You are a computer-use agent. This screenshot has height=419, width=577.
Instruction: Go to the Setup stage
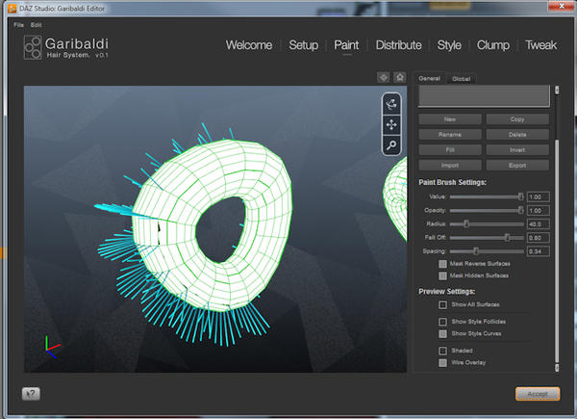(304, 45)
